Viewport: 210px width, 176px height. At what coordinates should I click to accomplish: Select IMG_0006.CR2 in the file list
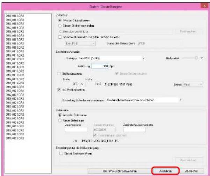15,36
